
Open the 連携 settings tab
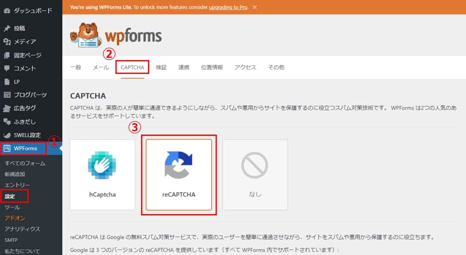tap(184, 67)
